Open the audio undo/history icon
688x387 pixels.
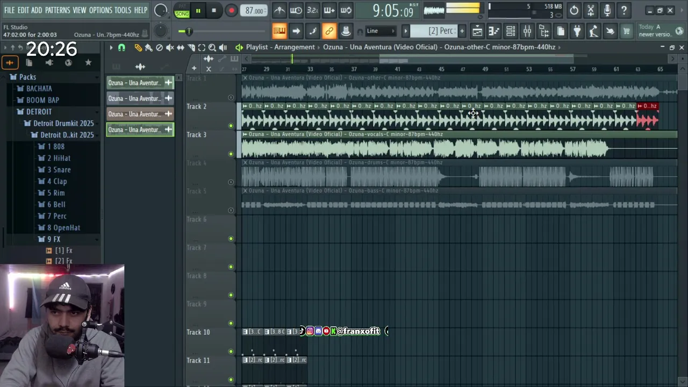click(x=574, y=10)
